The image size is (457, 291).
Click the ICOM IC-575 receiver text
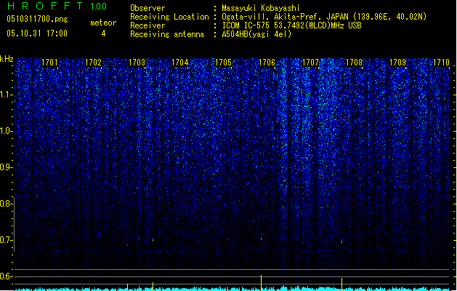pyautogui.click(x=291, y=25)
